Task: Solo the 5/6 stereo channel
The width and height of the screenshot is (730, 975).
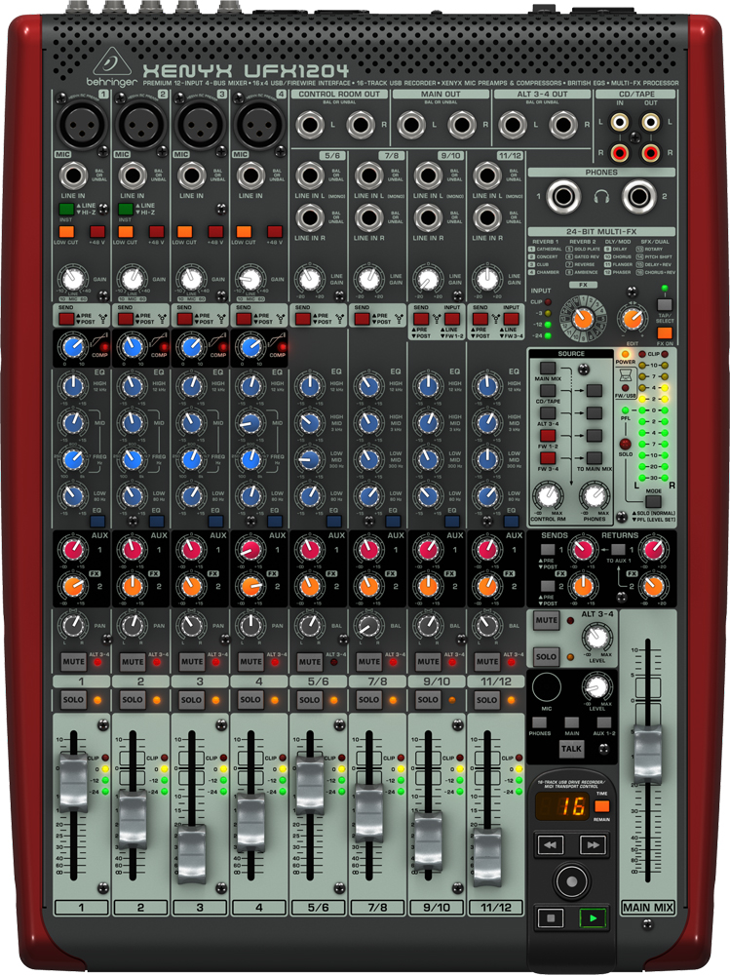Action: coord(309,700)
